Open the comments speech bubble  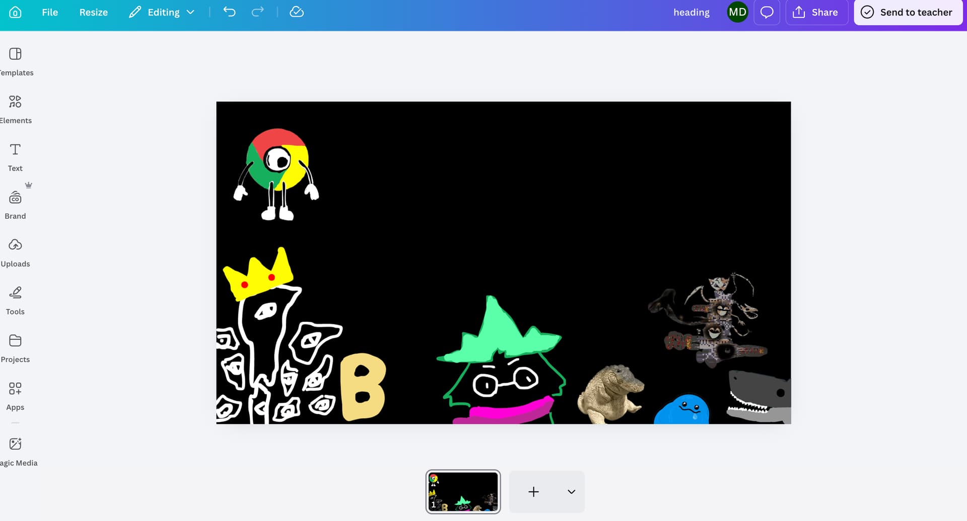pos(767,12)
